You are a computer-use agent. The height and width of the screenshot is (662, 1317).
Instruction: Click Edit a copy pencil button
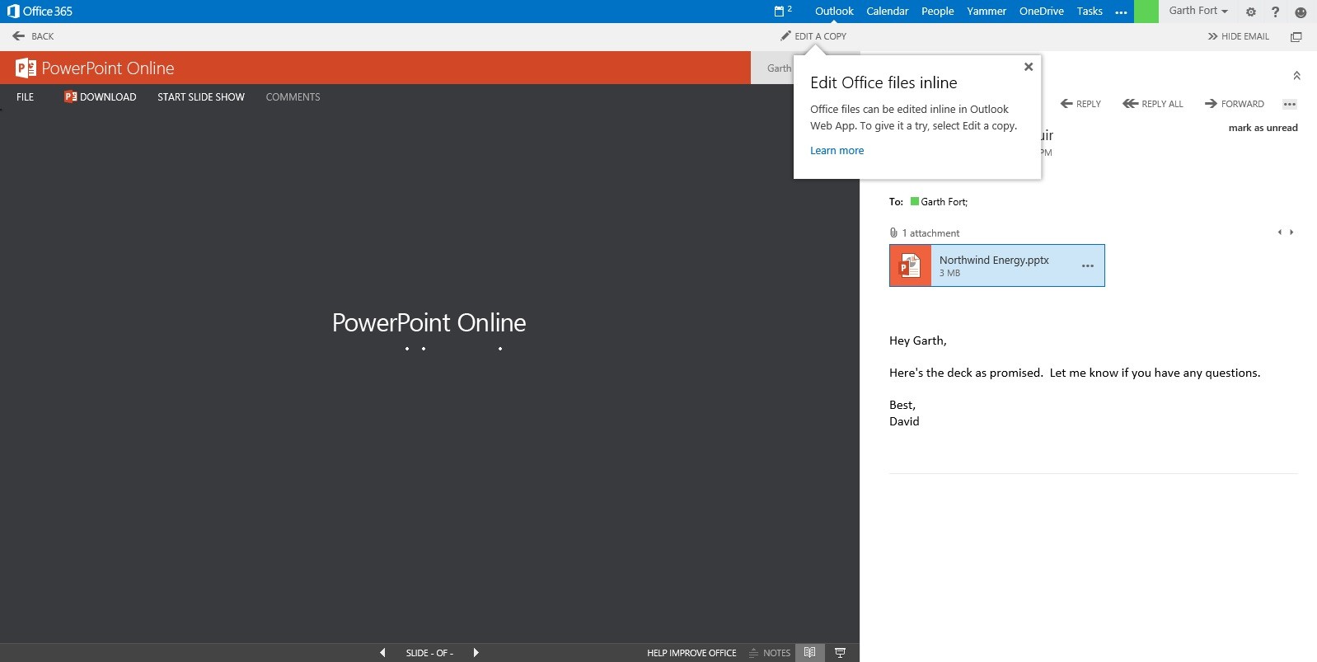pos(813,36)
